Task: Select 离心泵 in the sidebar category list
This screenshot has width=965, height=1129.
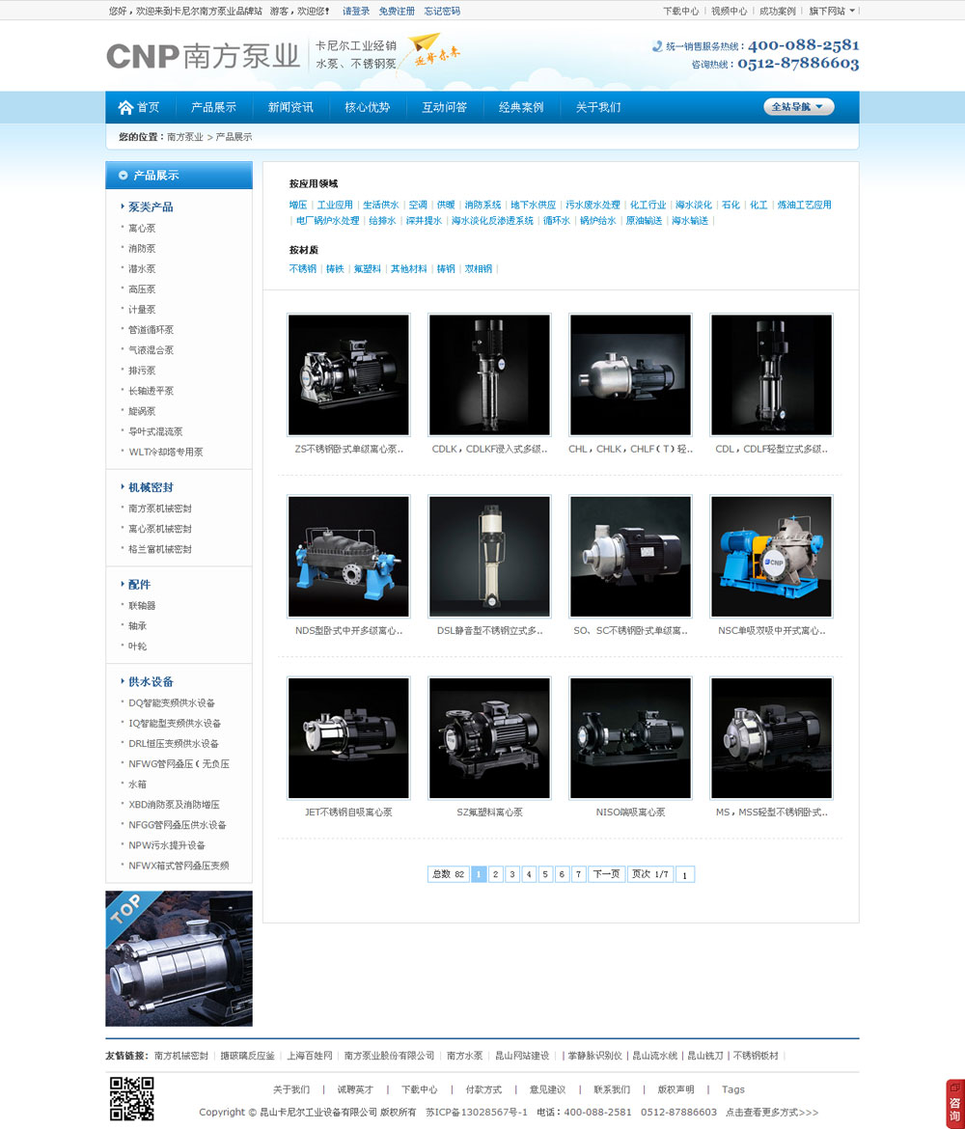Action: coord(142,229)
